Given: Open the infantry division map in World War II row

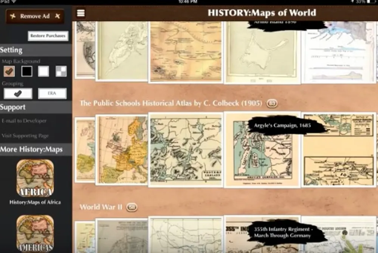Looking at the screenshot, I should (x=338, y=235).
